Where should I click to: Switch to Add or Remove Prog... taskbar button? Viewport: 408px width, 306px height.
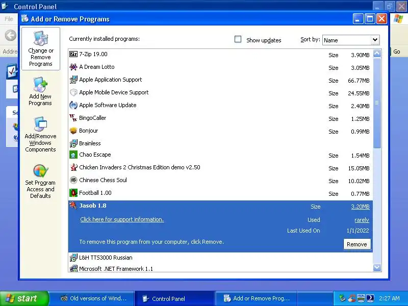tap(256, 298)
